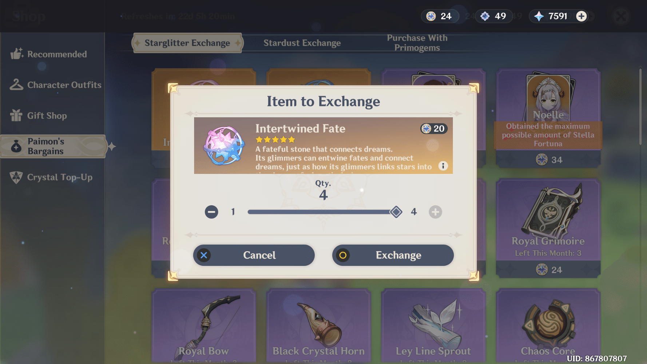Select the Starglitter Exchange tab
Image resolution: width=647 pixels, height=364 pixels.
(x=187, y=43)
